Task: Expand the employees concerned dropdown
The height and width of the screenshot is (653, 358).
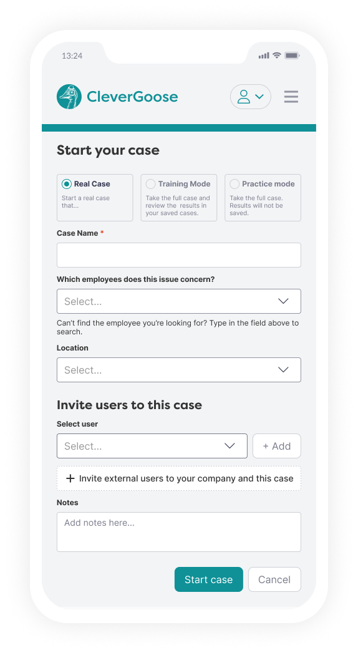Action: point(179,301)
